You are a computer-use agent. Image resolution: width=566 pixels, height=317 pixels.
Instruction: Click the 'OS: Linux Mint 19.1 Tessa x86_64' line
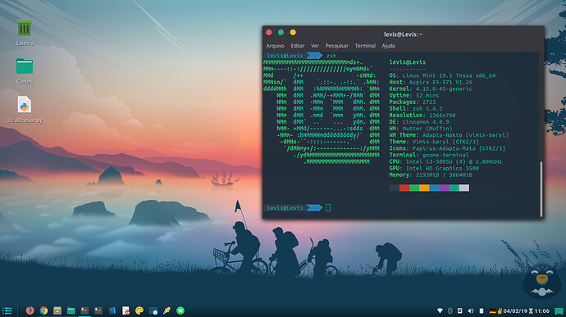pyautogui.click(x=442, y=75)
